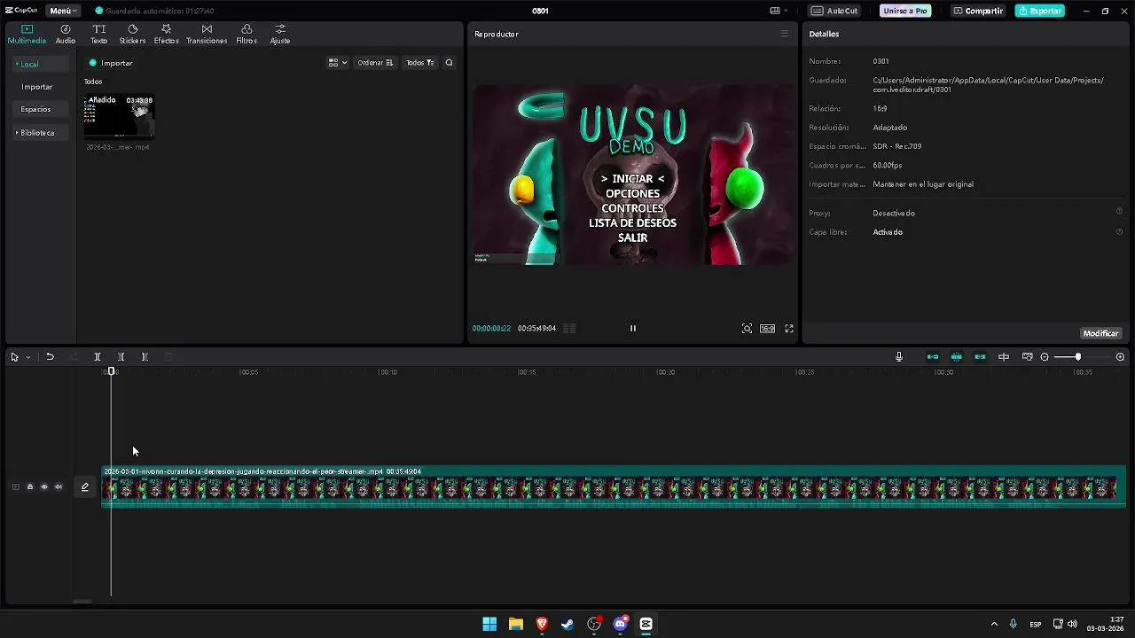Image resolution: width=1135 pixels, height=638 pixels.
Task: Open the selection tool mode dropdown arrow
Action: coord(27,357)
